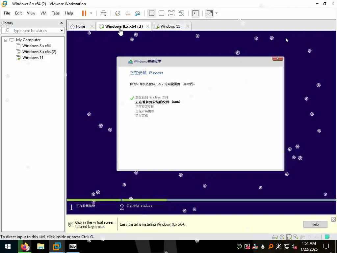Click the installation progress bar for step 2
The image size is (337, 253).
point(229,200)
